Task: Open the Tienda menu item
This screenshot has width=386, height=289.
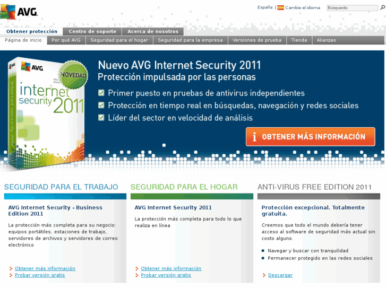Action: pyautogui.click(x=299, y=40)
